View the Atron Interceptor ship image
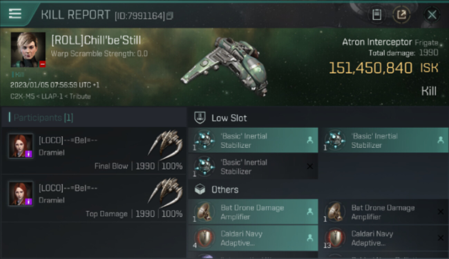 point(224,66)
